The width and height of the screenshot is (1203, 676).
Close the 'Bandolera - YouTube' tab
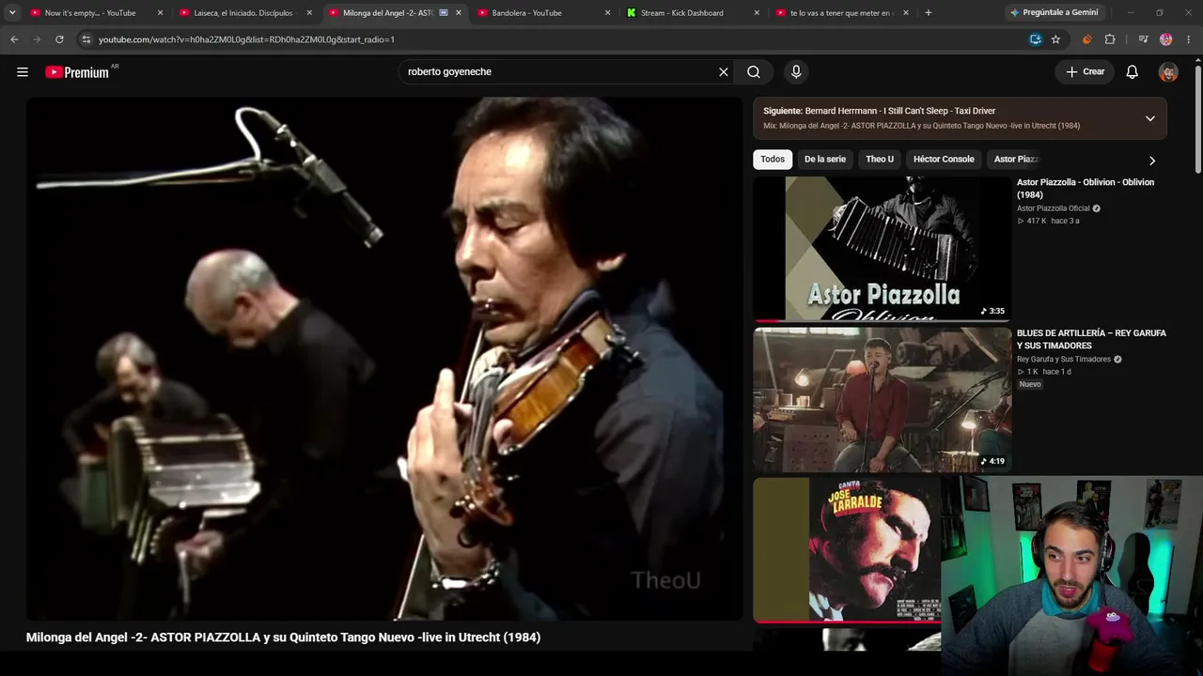608,13
